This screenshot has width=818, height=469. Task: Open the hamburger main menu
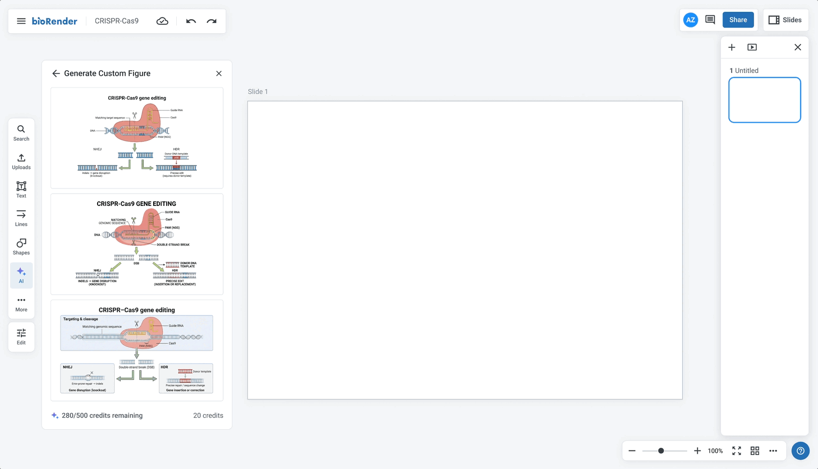pos(21,21)
